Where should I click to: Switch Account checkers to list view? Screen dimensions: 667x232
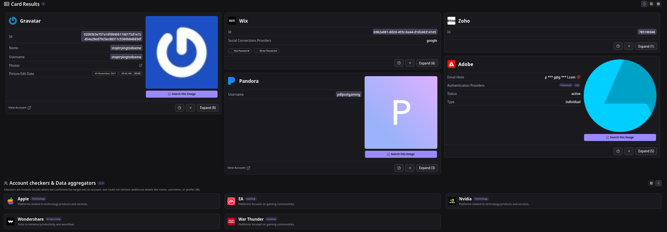coord(658,183)
